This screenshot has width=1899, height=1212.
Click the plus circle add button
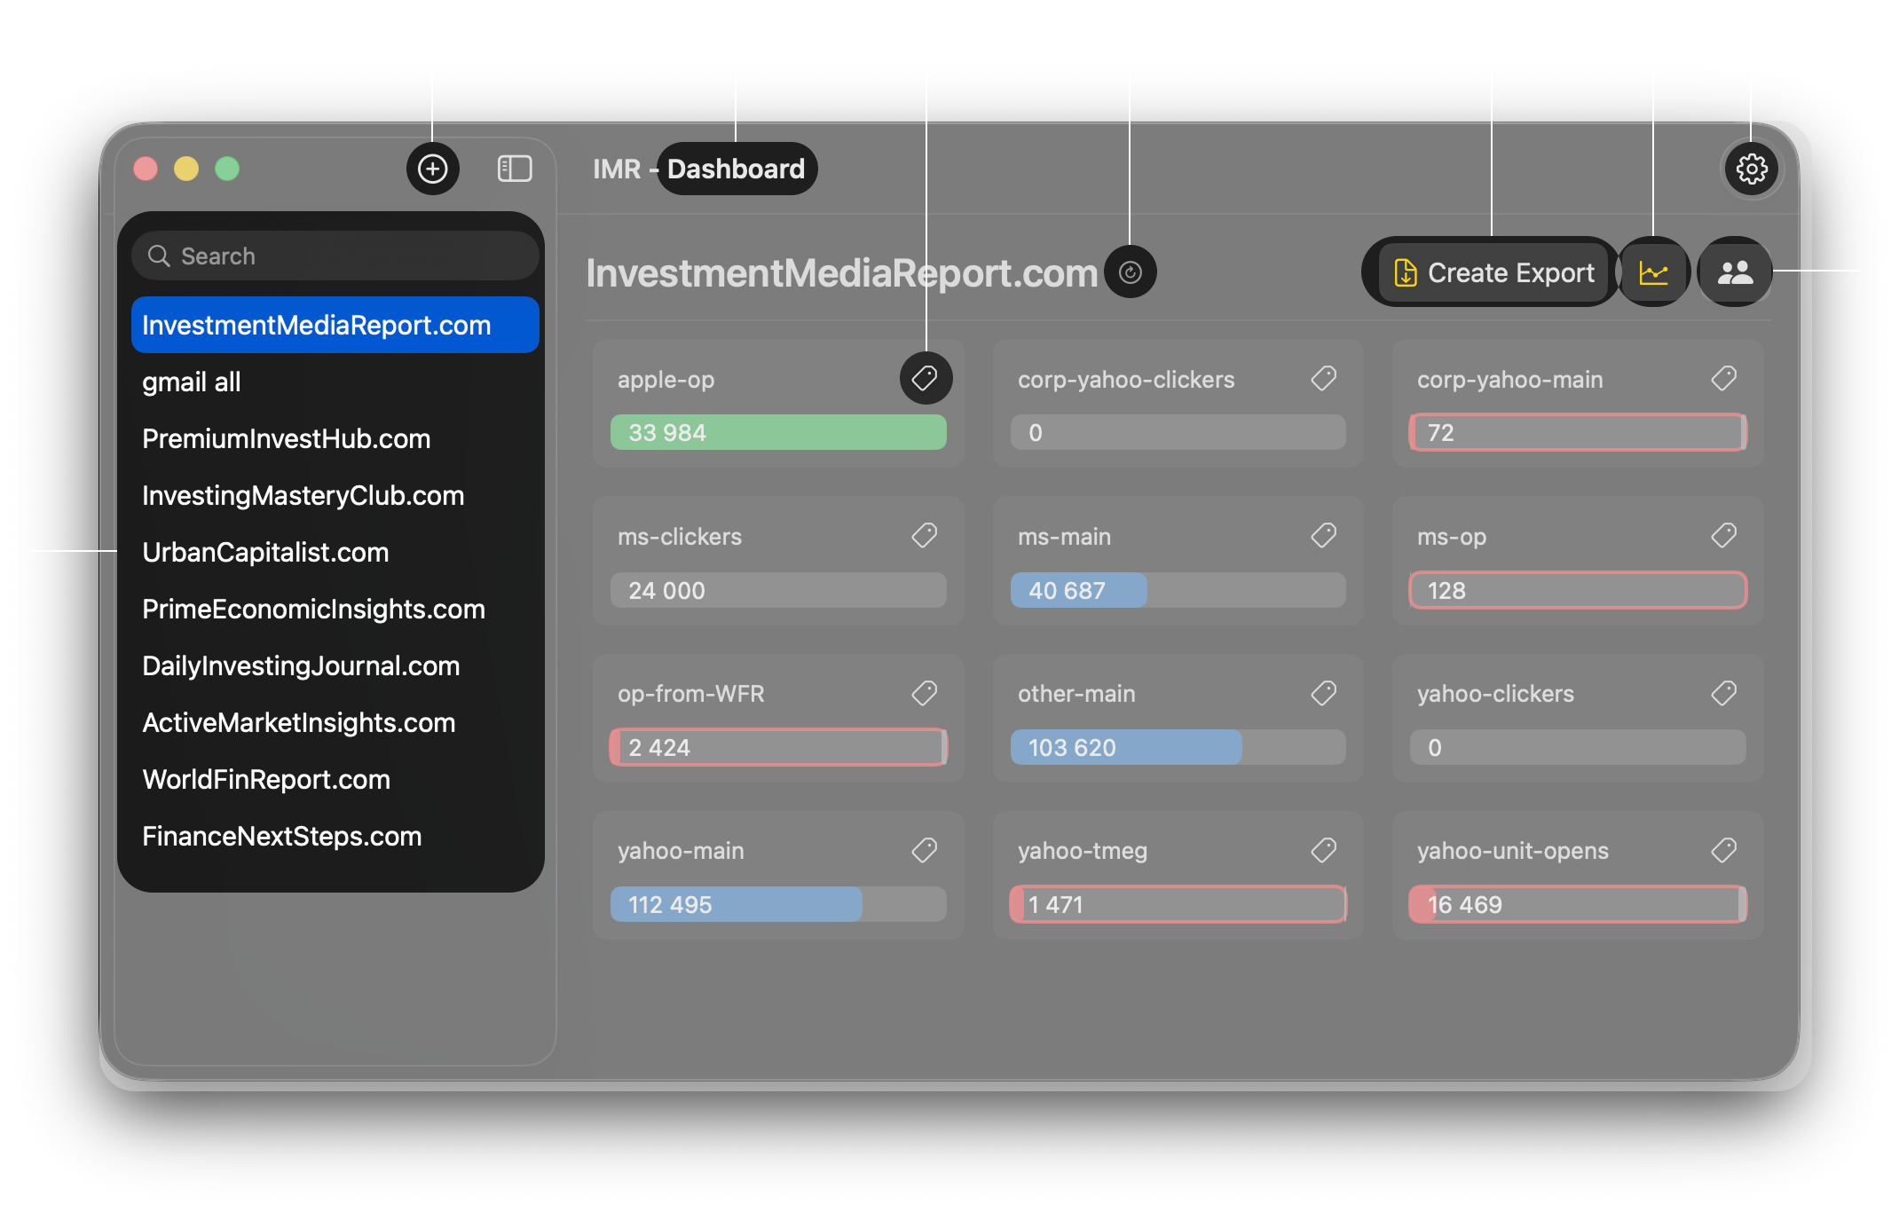432,169
